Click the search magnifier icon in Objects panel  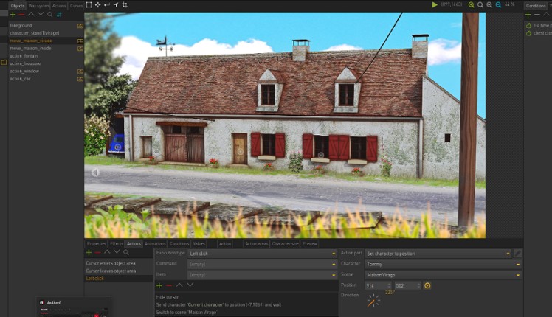point(49,14)
